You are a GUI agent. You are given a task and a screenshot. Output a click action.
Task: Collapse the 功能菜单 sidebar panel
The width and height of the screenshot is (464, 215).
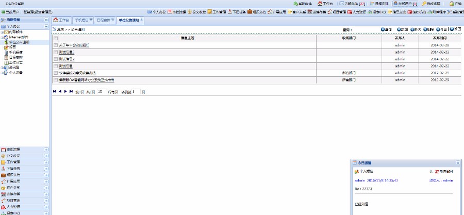click(46, 20)
